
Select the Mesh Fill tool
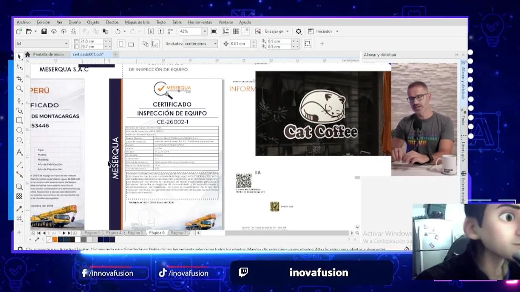19,219
